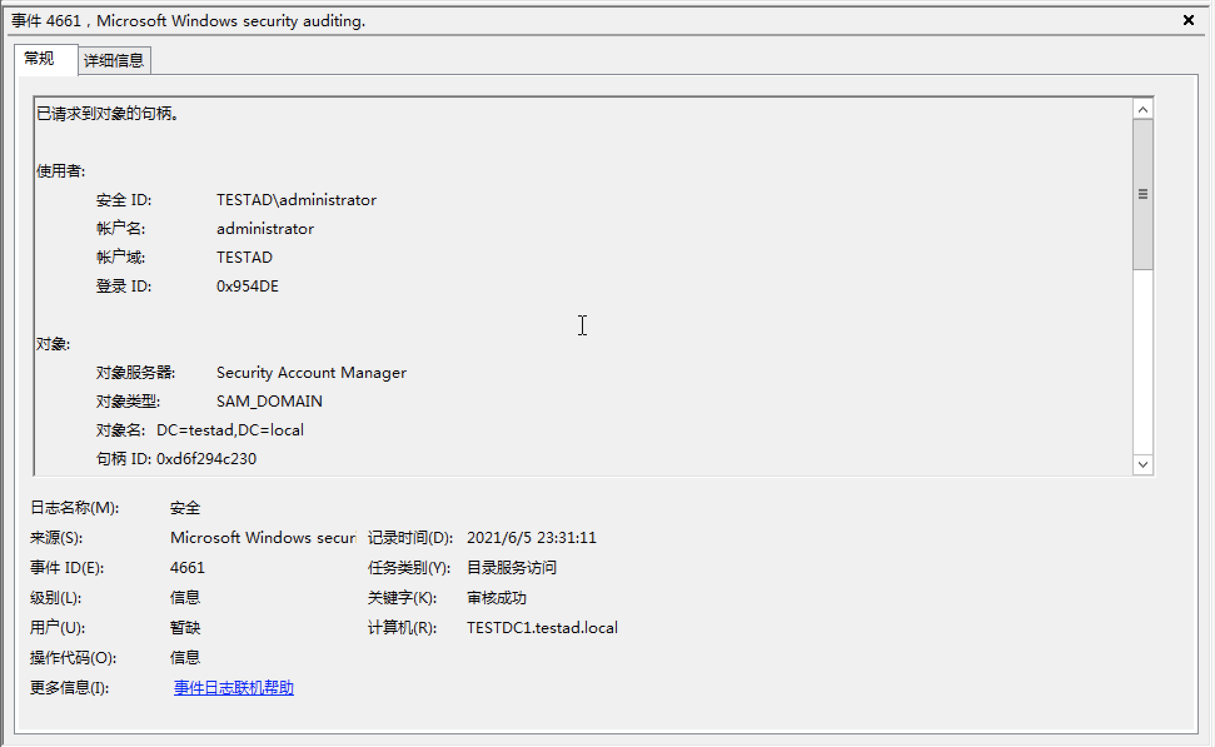This screenshot has height=747, width=1215.
Task: Switch to the 详细信息 tab
Action: pos(114,61)
